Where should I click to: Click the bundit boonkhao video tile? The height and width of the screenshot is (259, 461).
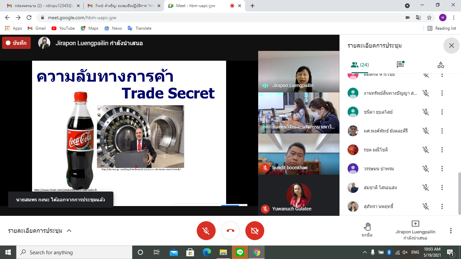299,154
